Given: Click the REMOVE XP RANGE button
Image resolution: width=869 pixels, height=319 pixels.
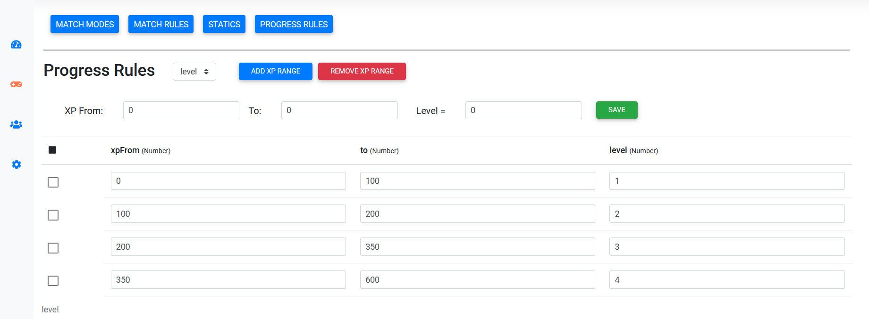Looking at the screenshot, I should 362,71.
